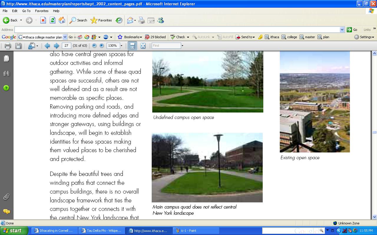Click the PDF page number field
This screenshot has width=377, height=235.
click(x=67, y=46)
